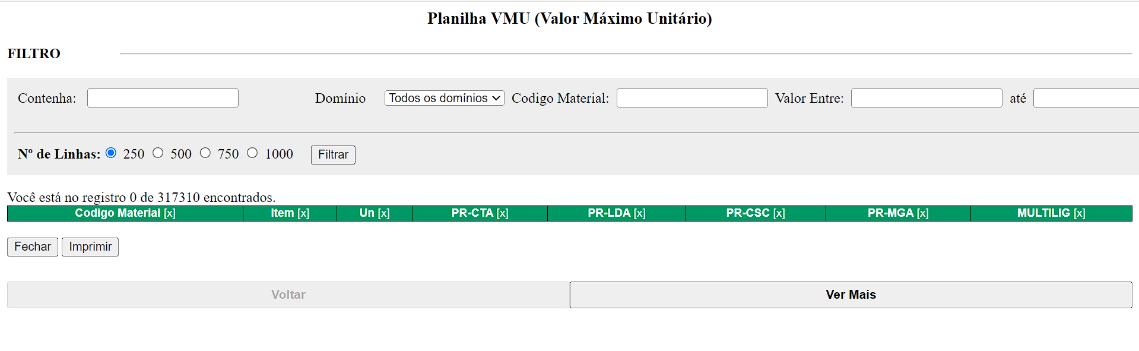Screen dimensions: 1139x351
Task: Remove MULTILIG column via its [x]
Action: tap(1079, 213)
